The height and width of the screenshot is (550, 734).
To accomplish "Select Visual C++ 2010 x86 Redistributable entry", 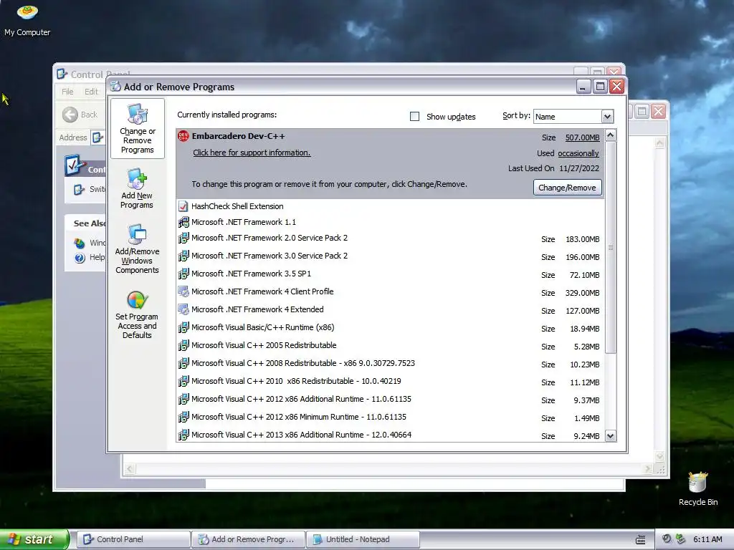I will pos(391,382).
